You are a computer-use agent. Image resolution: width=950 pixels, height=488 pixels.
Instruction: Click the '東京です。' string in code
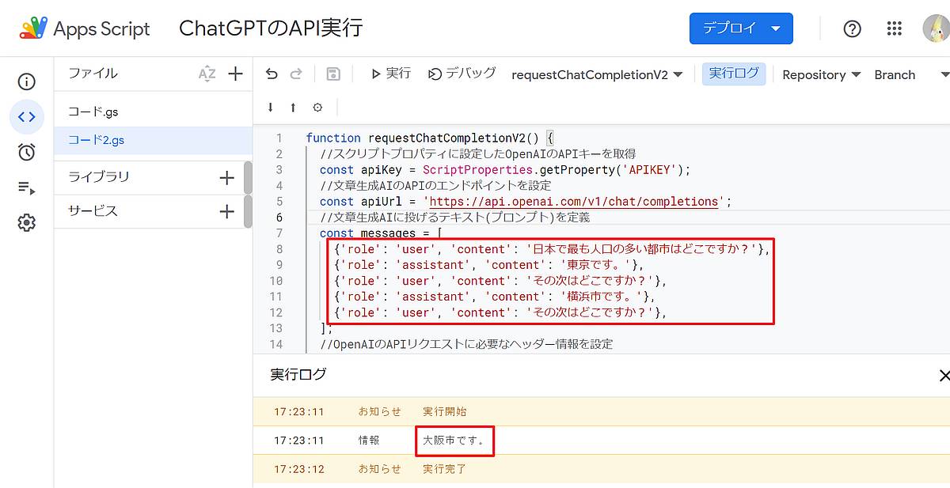tap(598, 265)
